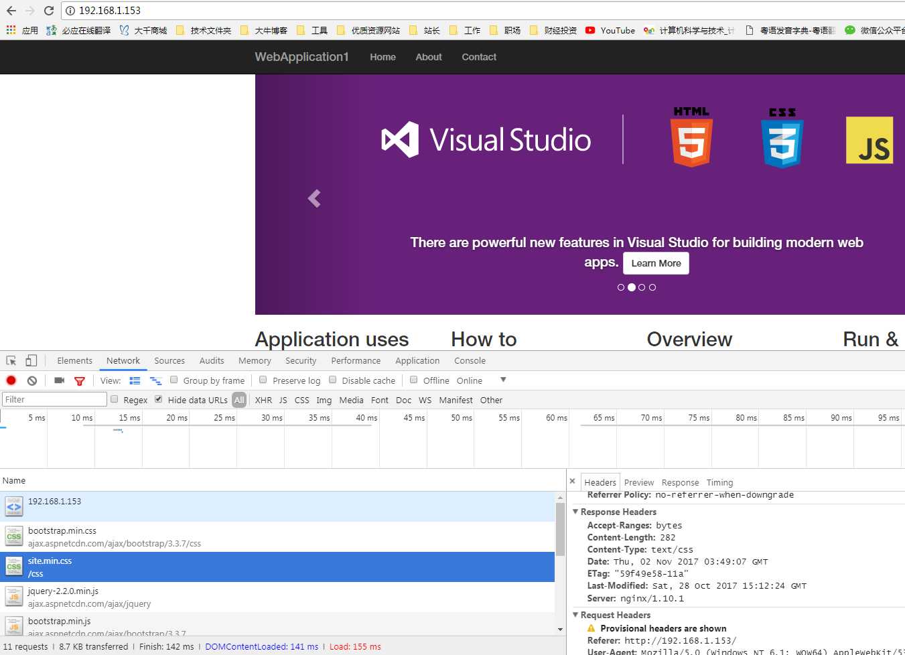The image size is (905, 655).
Task: Check Disable cache
Action: pyautogui.click(x=333, y=380)
